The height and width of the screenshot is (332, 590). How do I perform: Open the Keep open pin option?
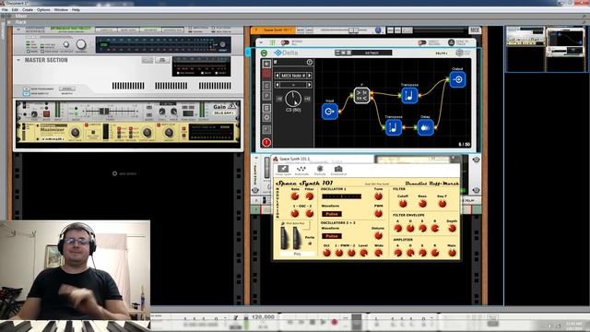pyautogui.click(x=283, y=170)
